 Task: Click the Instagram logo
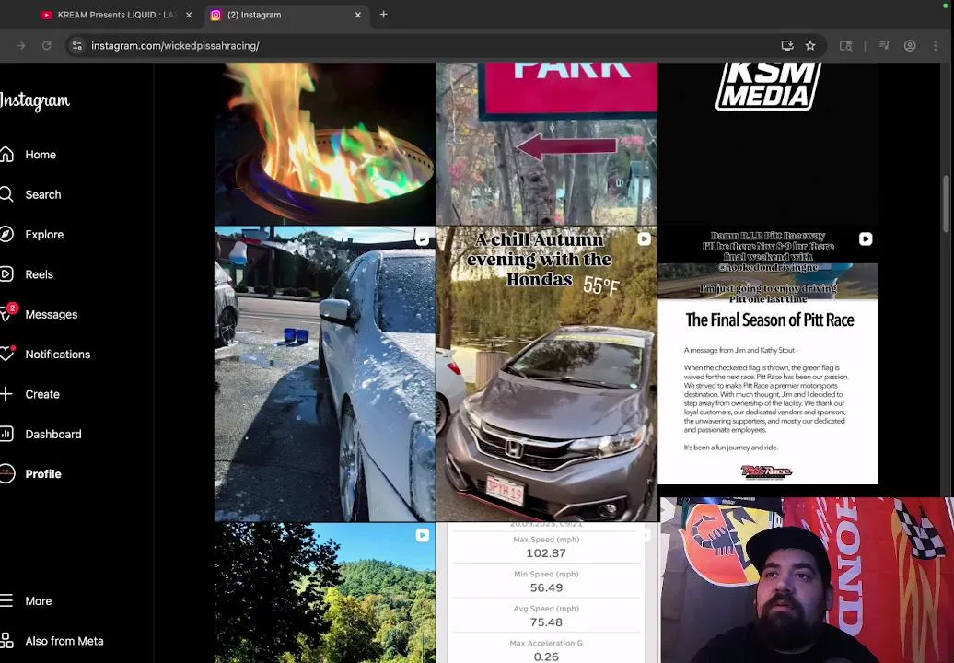point(35,101)
